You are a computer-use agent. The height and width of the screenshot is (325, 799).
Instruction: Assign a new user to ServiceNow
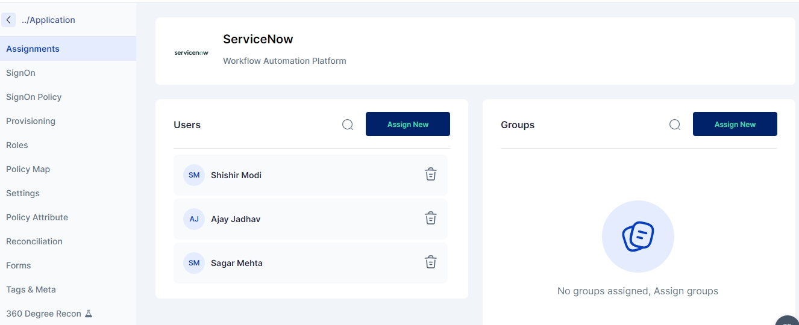407,124
